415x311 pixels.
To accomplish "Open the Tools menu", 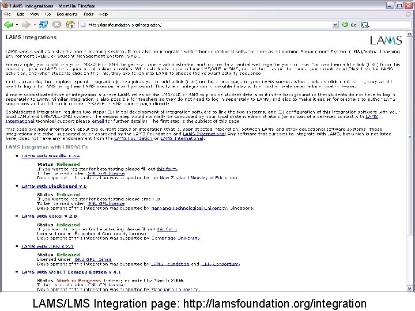I will click(88, 14).
